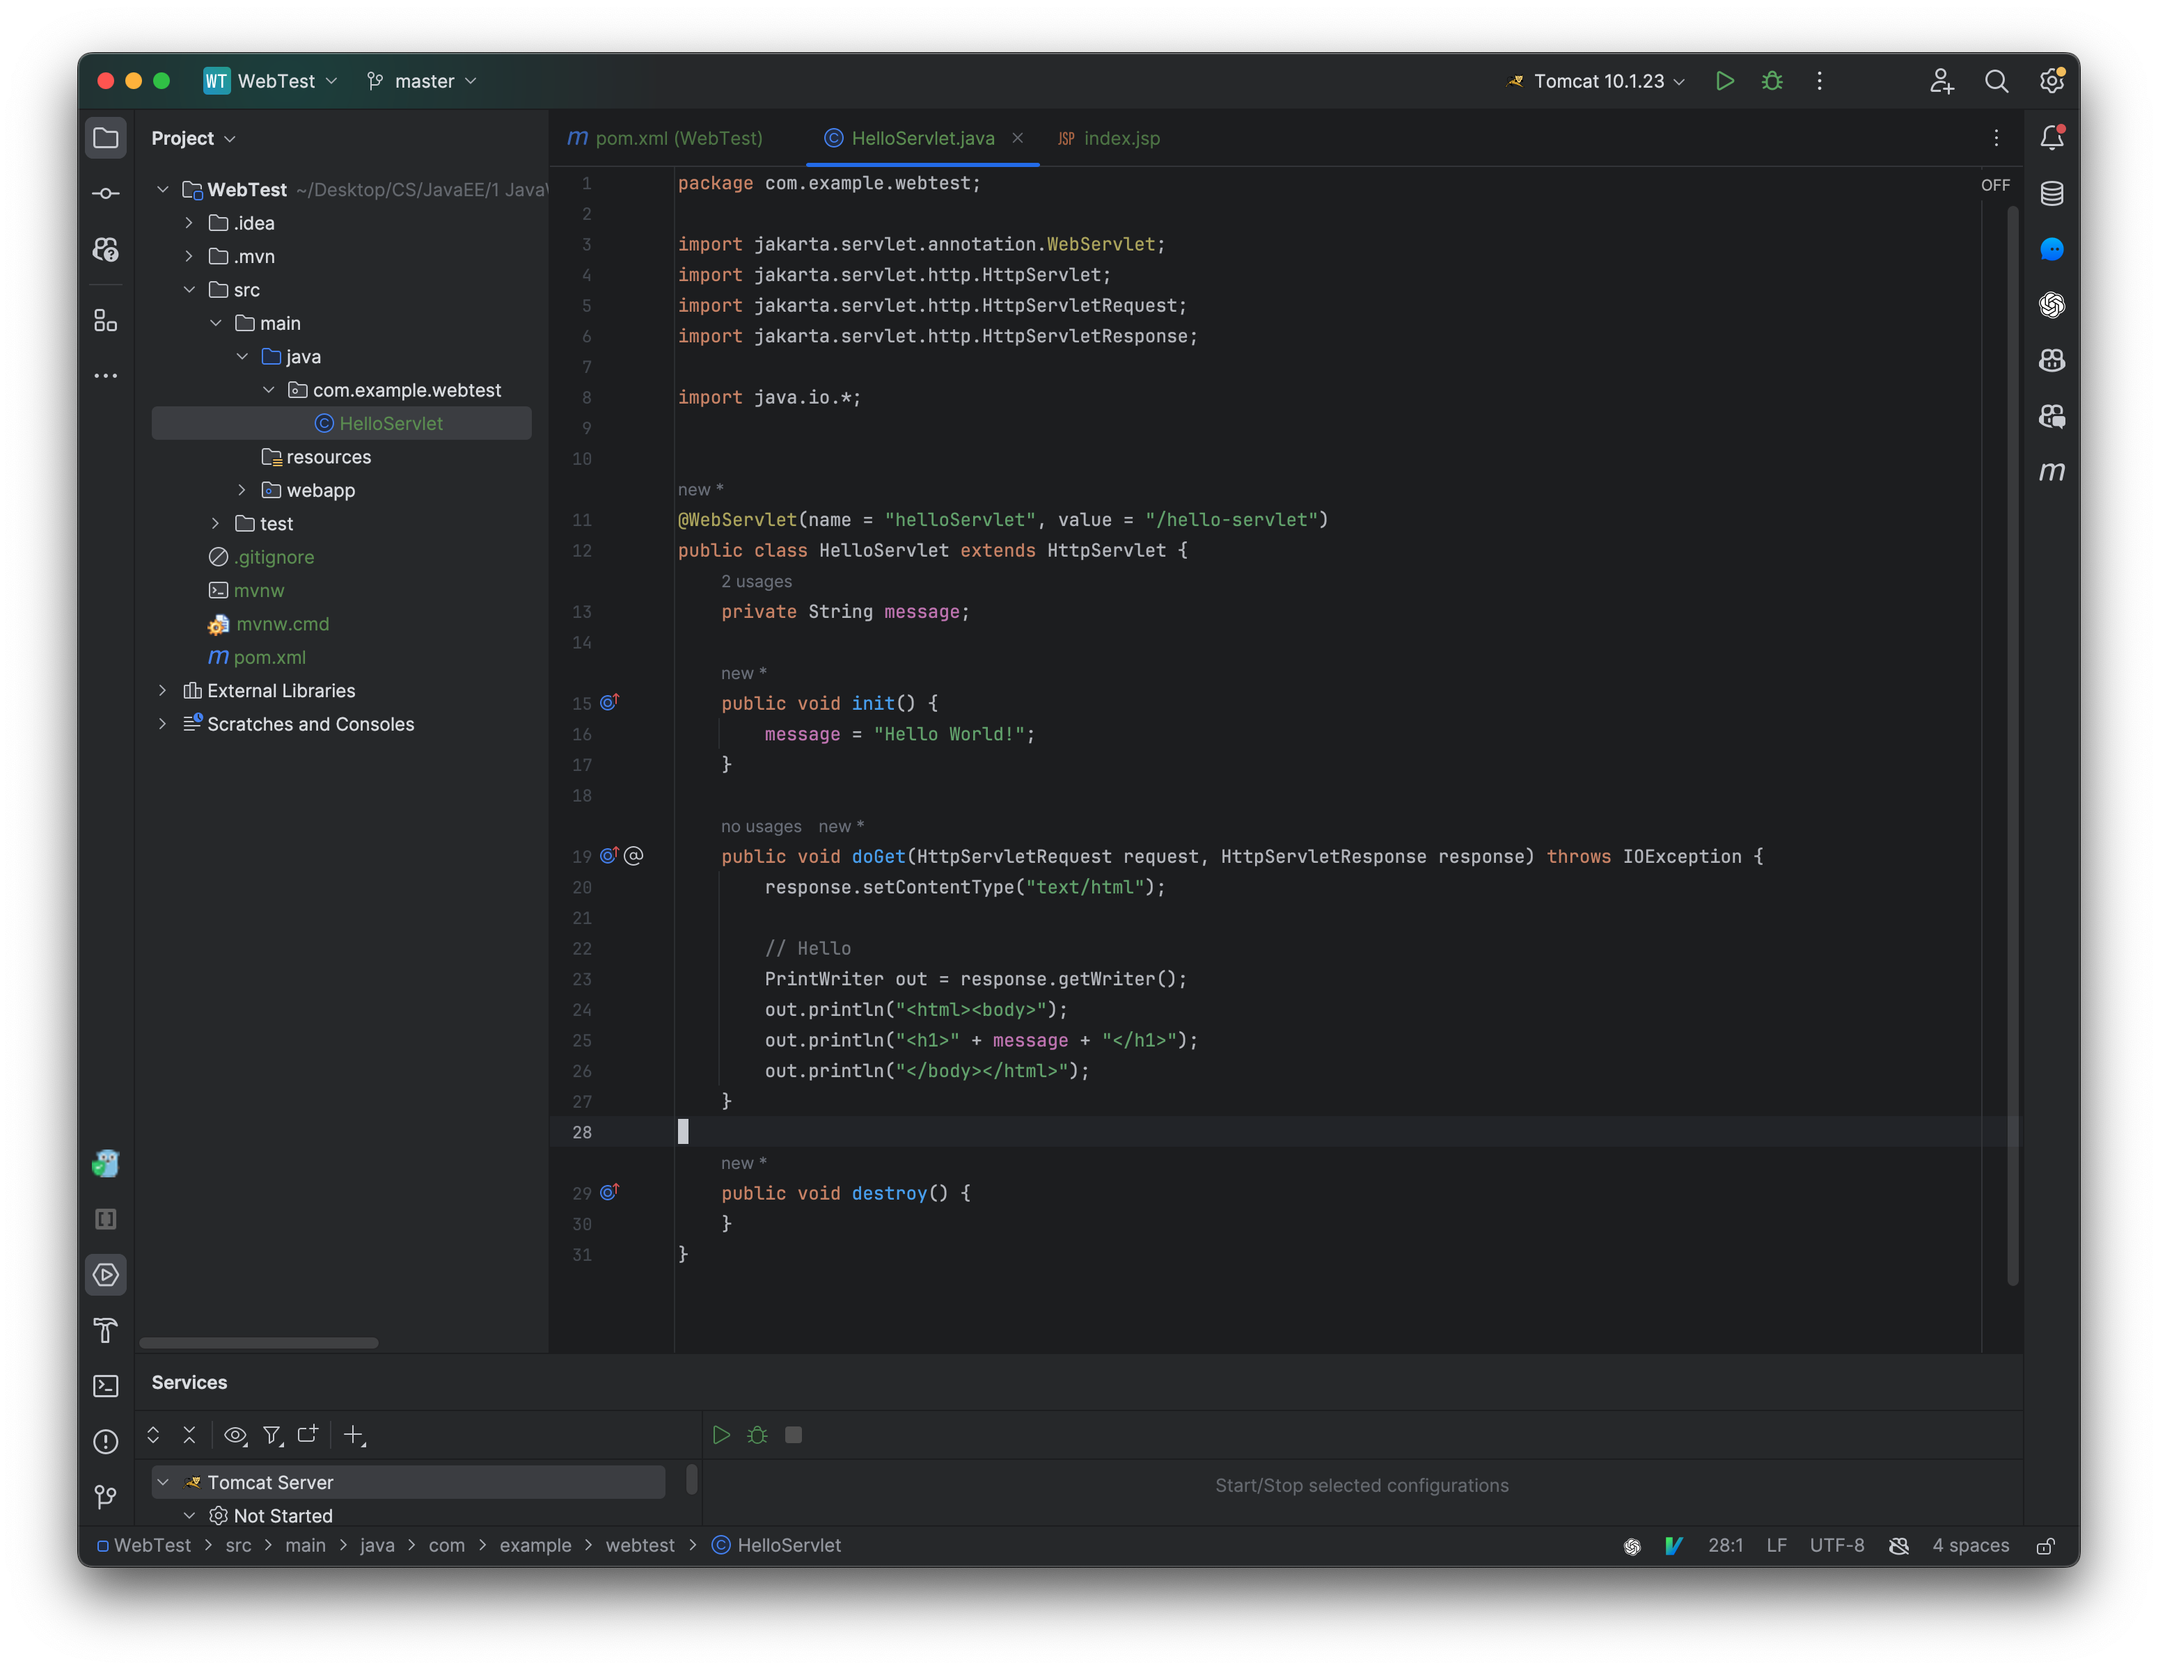Click 2 usages hint above message

tap(756, 582)
